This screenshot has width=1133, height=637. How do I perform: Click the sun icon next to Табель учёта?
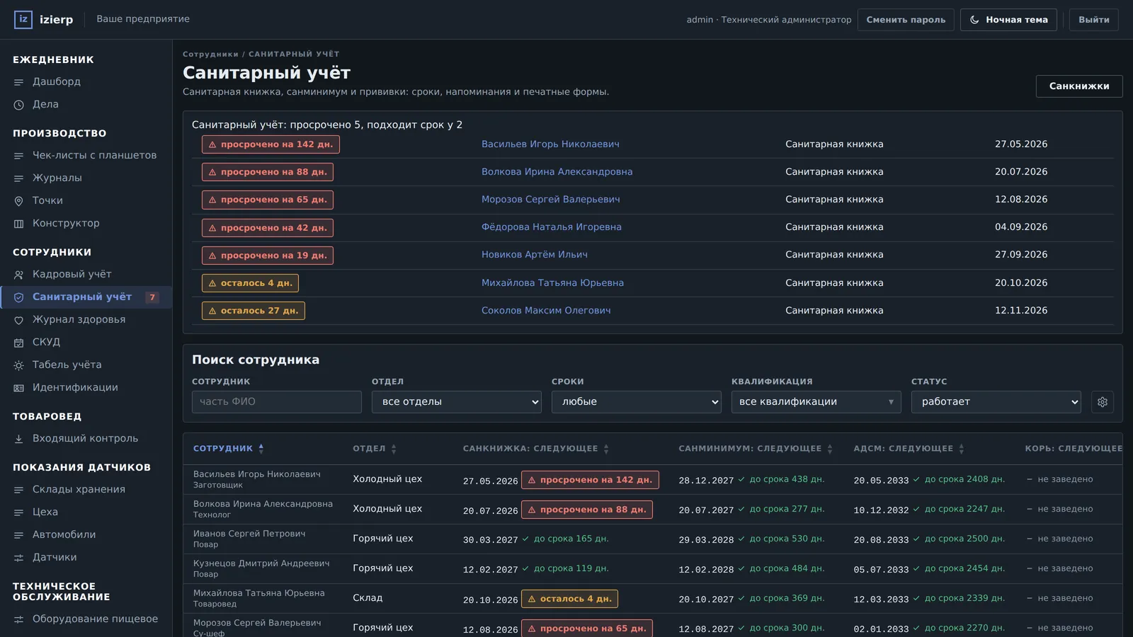(x=19, y=365)
